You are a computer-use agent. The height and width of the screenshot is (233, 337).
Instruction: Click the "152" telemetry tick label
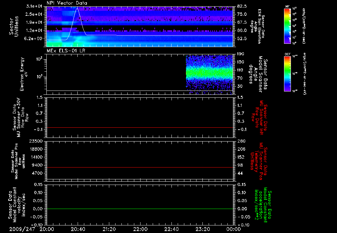[241, 157]
